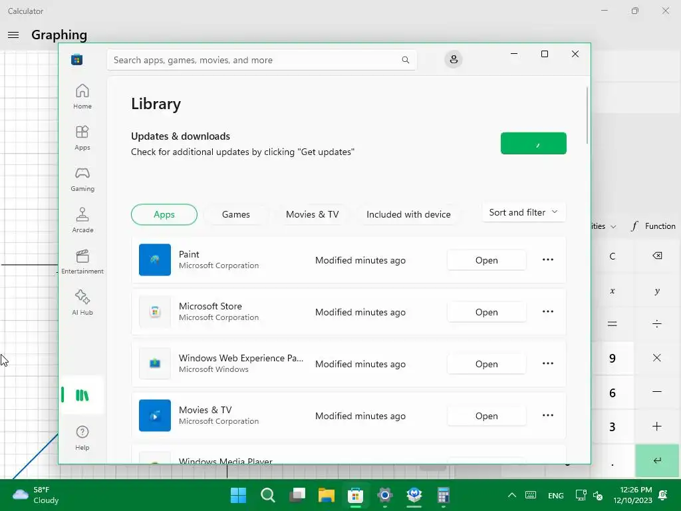This screenshot has height=511, width=681.
Task: Click the ENG language indicator
Action: 555,495
